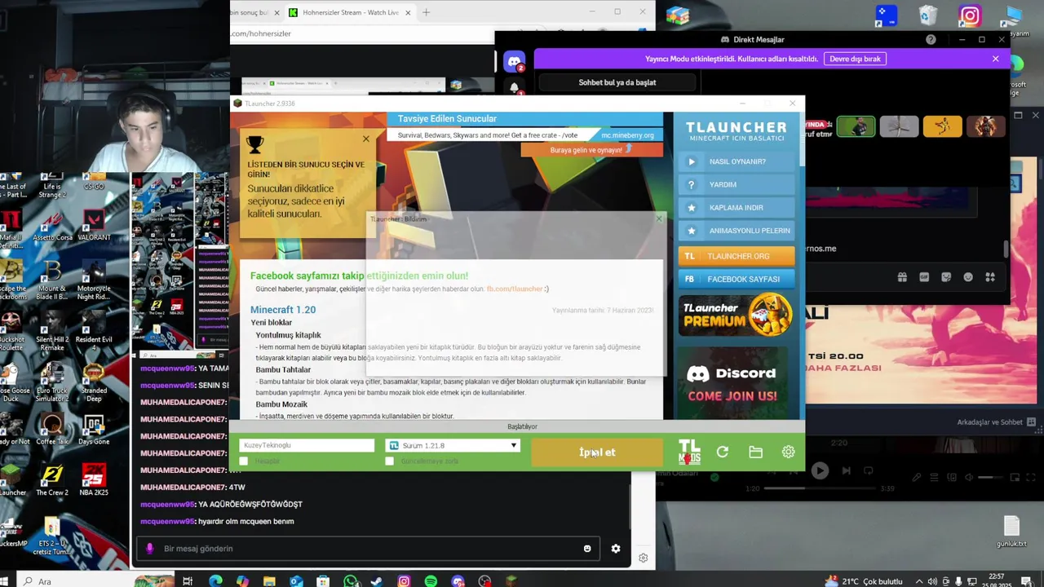The width and height of the screenshot is (1044, 587).
Task: Open TLAUNCHER.ORG link button
Action: click(x=736, y=256)
